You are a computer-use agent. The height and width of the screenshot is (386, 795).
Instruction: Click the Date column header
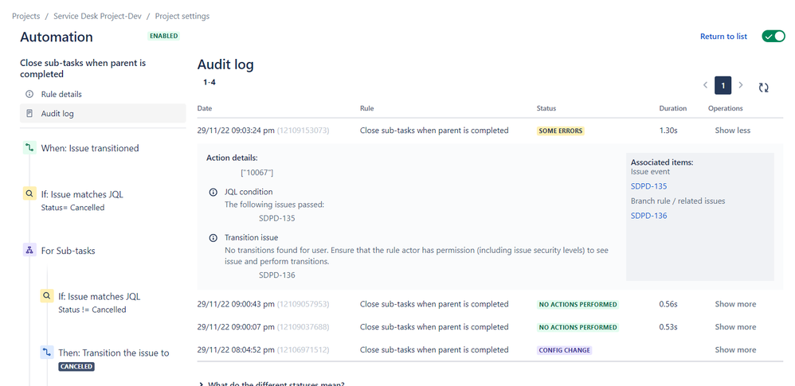point(205,108)
